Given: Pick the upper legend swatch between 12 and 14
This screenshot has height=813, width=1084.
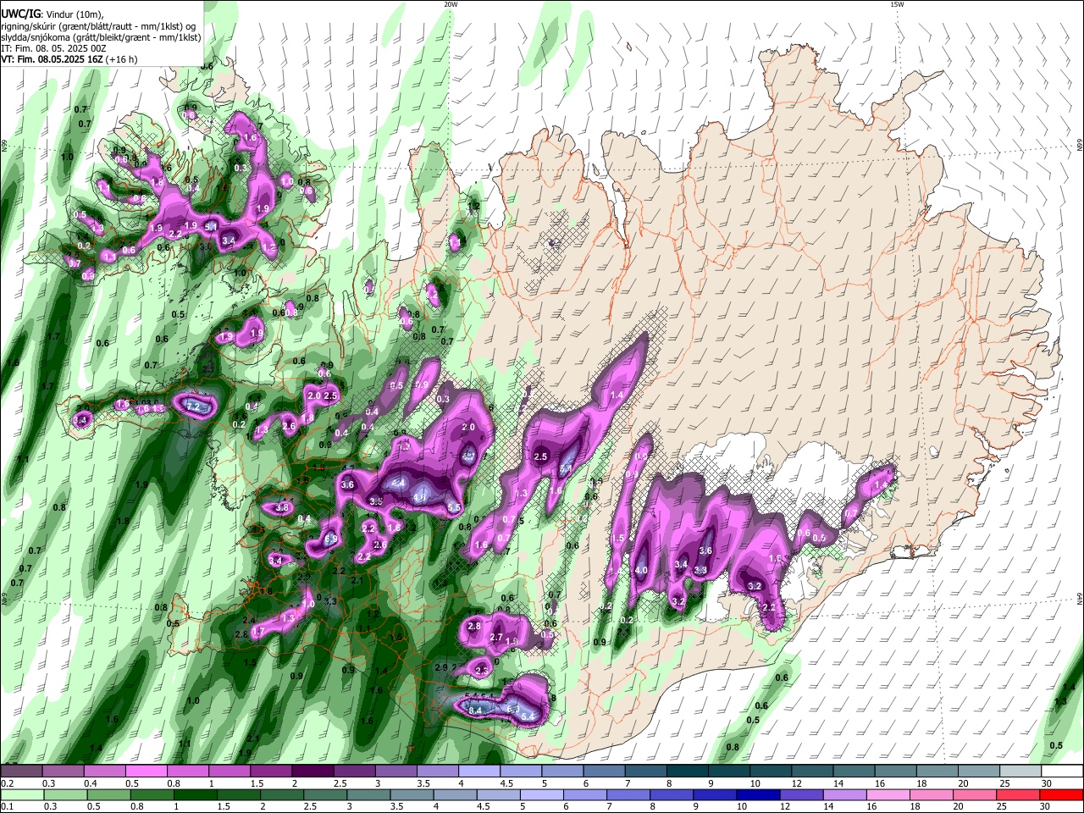Looking at the screenshot, I should tap(812, 772).
